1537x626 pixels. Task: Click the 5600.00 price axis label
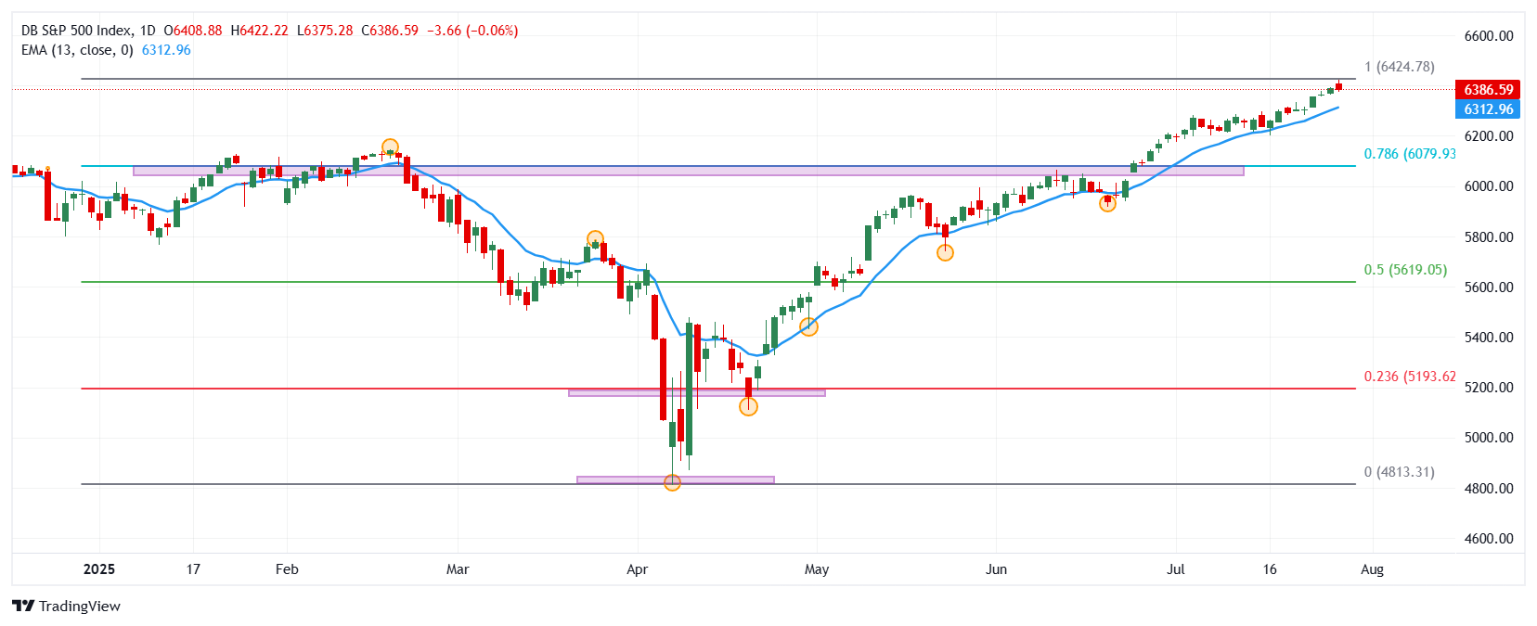(x=1489, y=287)
